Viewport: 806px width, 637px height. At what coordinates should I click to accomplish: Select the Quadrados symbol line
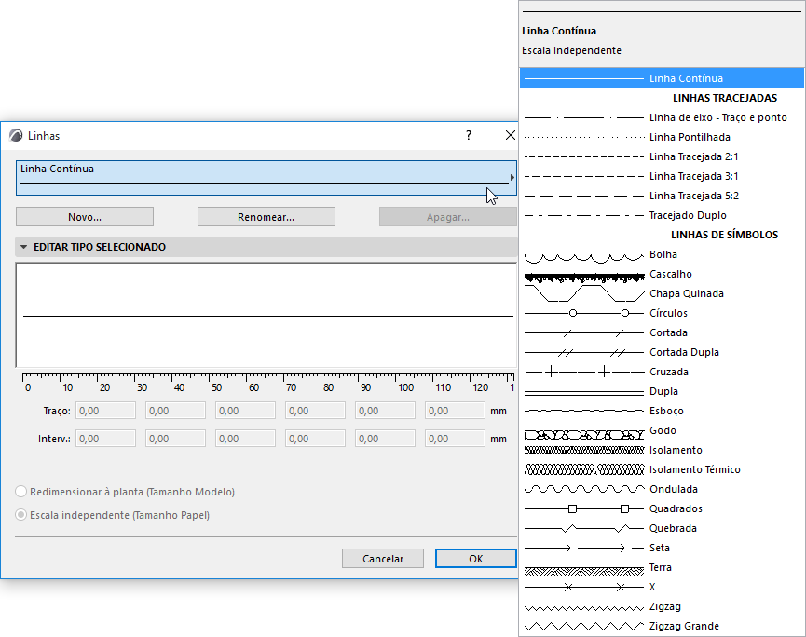pos(662,508)
